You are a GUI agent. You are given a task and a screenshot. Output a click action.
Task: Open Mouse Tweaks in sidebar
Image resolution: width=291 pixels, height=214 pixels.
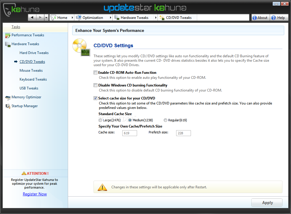pos(31,71)
